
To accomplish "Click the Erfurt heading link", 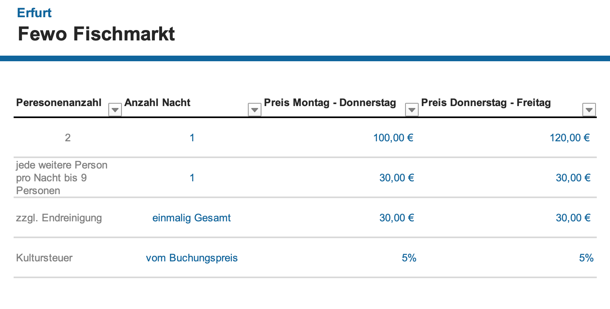I will pyautogui.click(x=34, y=13).
